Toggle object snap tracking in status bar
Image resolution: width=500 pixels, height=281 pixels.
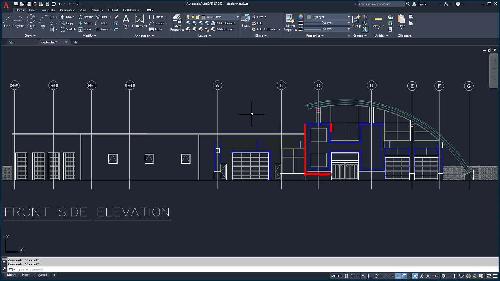pos(398,276)
